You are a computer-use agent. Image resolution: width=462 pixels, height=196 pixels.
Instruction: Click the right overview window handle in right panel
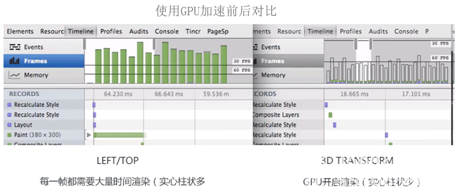371,44
